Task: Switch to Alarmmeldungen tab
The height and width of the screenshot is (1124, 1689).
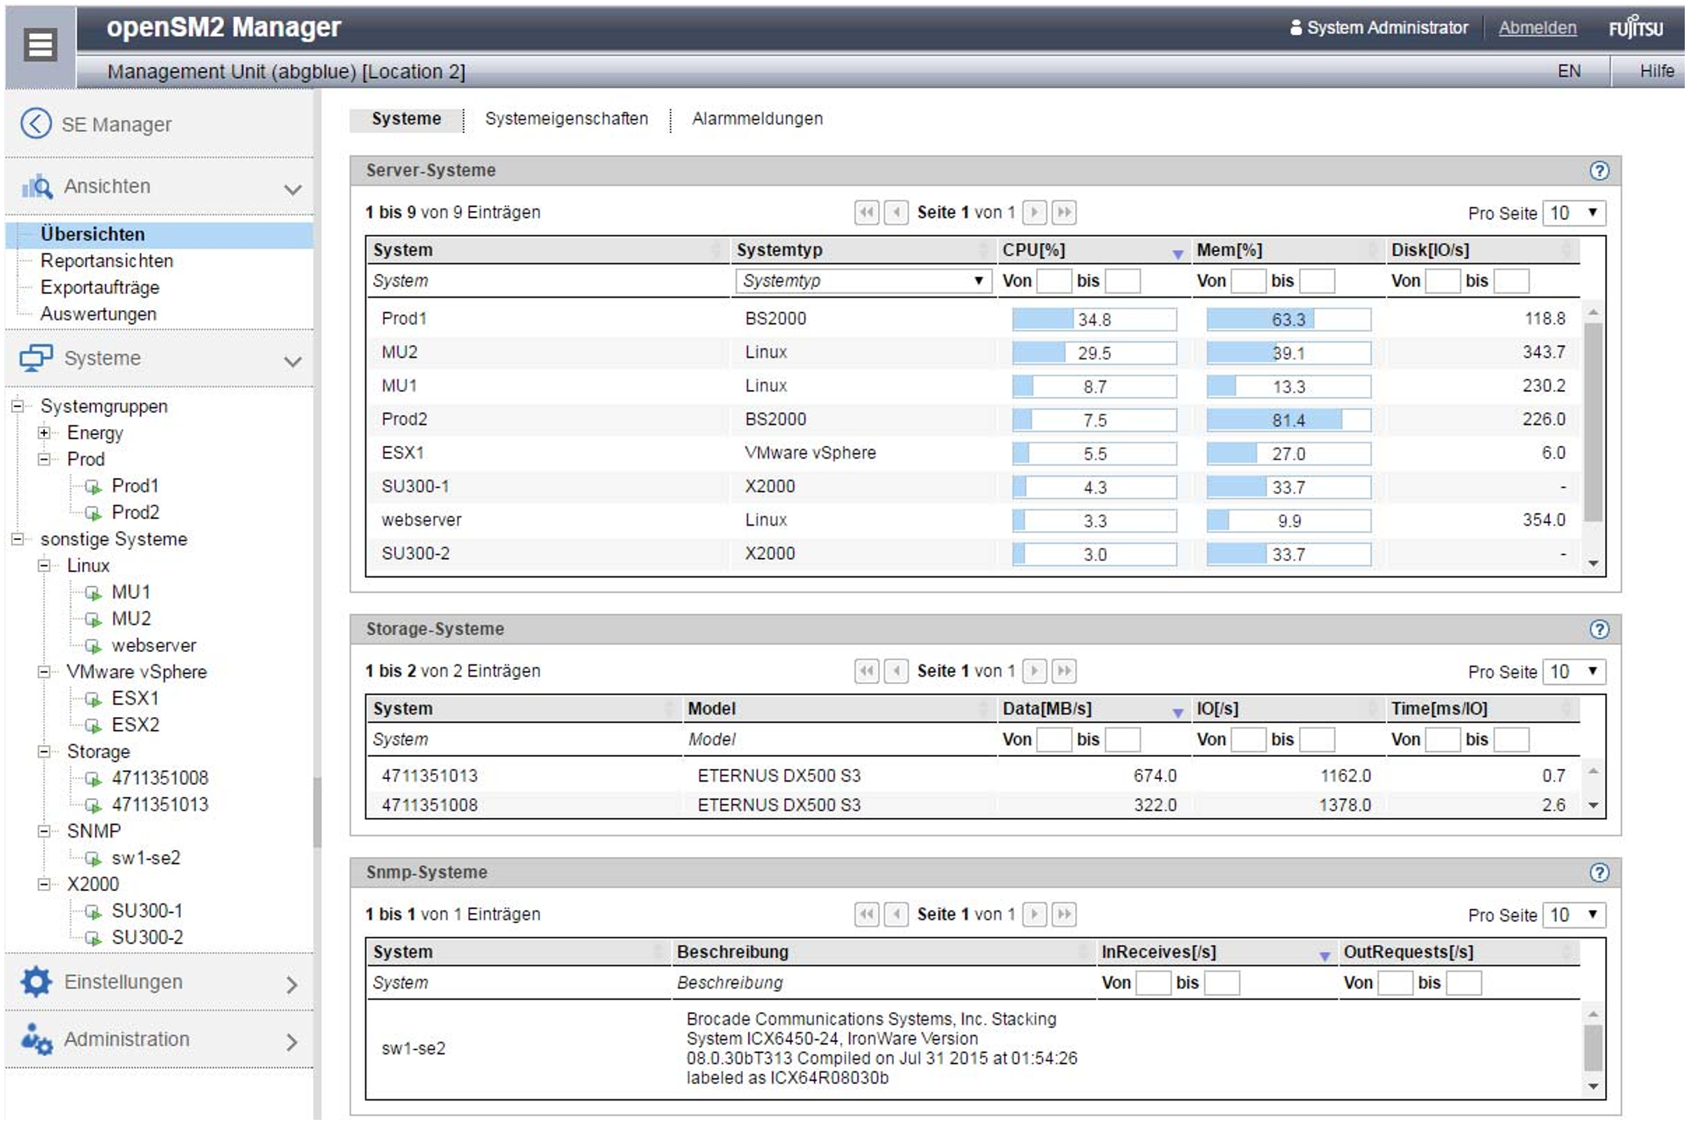Action: [x=756, y=119]
